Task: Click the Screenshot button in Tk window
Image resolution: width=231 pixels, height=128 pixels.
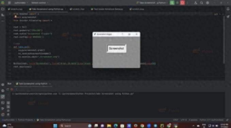Action: [x=116, y=48]
